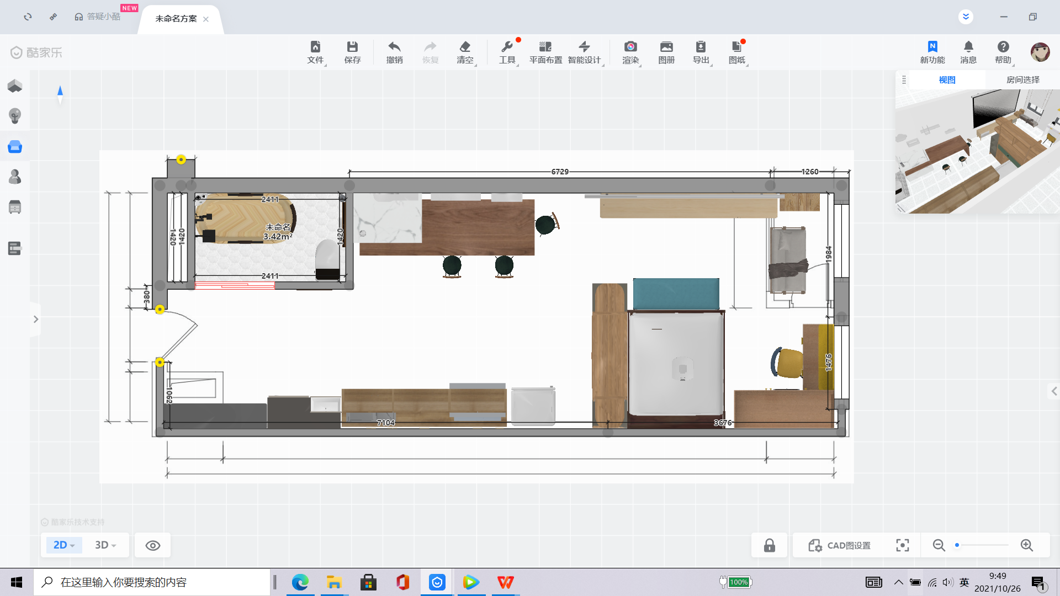Start rendering with 渲染 icon
The image size is (1060, 596).
pyautogui.click(x=630, y=52)
